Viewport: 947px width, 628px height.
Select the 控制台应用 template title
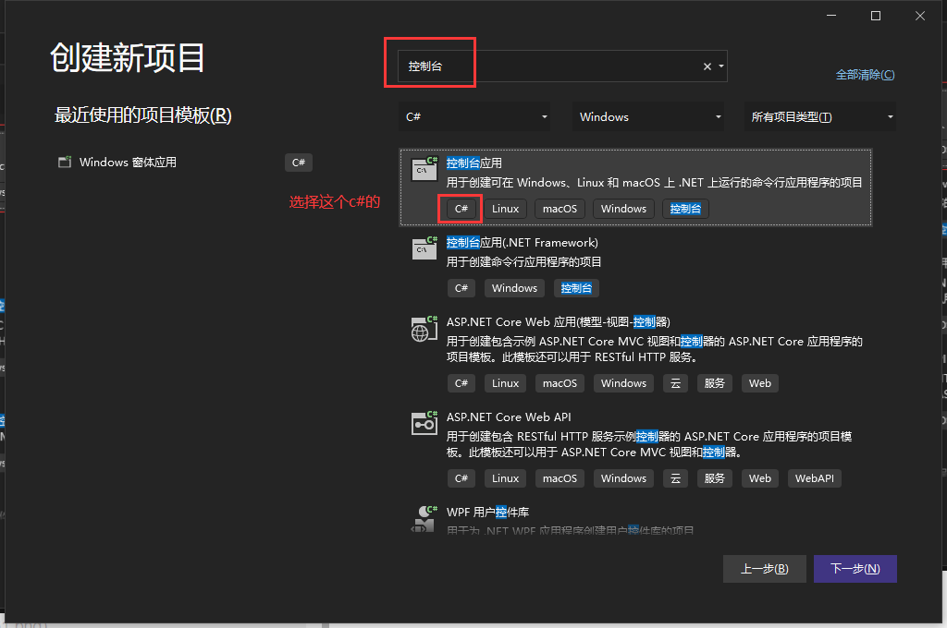click(474, 163)
